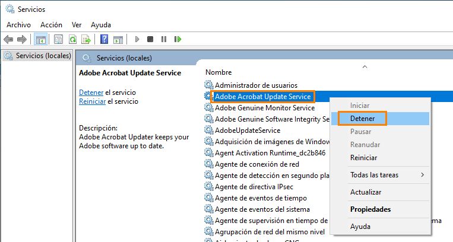Click the blue Help toolbar icon

[x=104, y=39]
